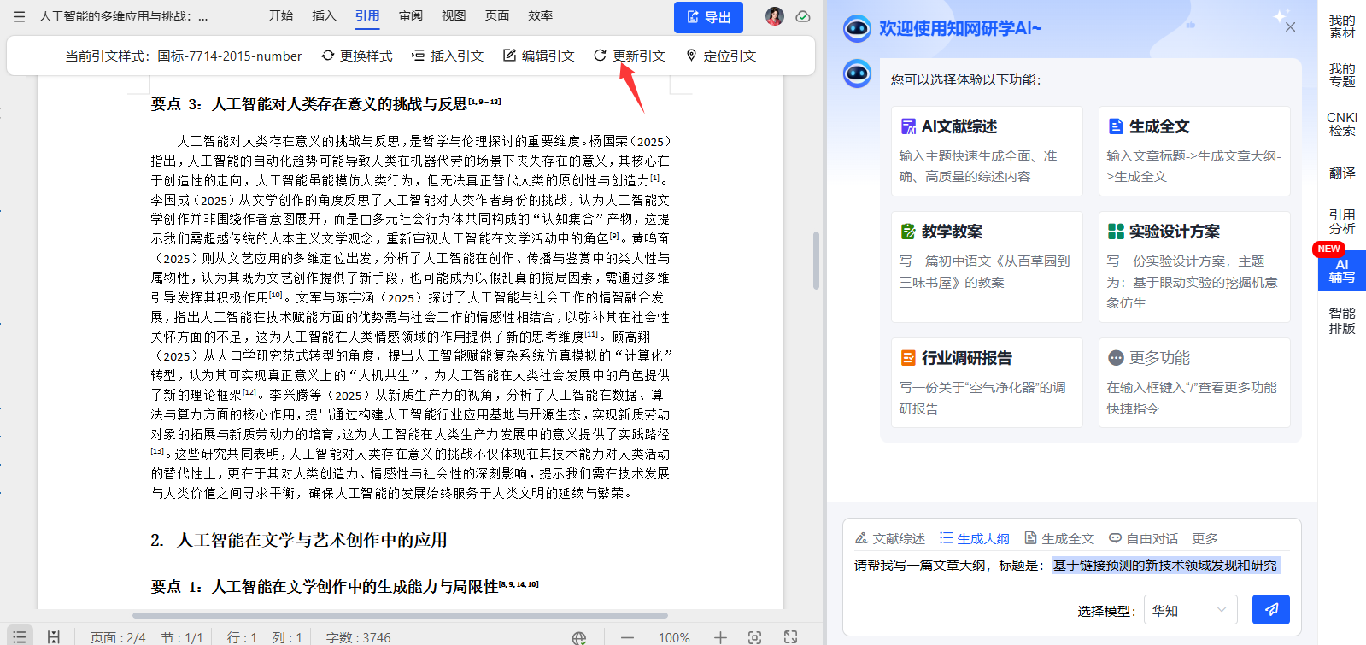Click the zoom out minus icon
Viewport: 1366px width, 645px height.
point(627,637)
